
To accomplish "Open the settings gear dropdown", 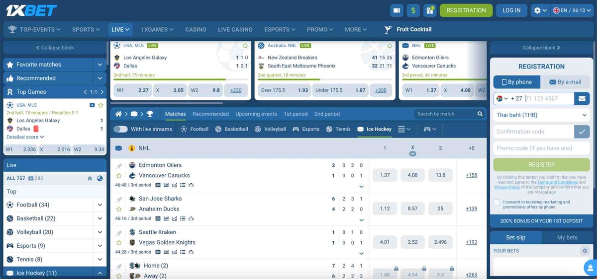I will [540, 10].
